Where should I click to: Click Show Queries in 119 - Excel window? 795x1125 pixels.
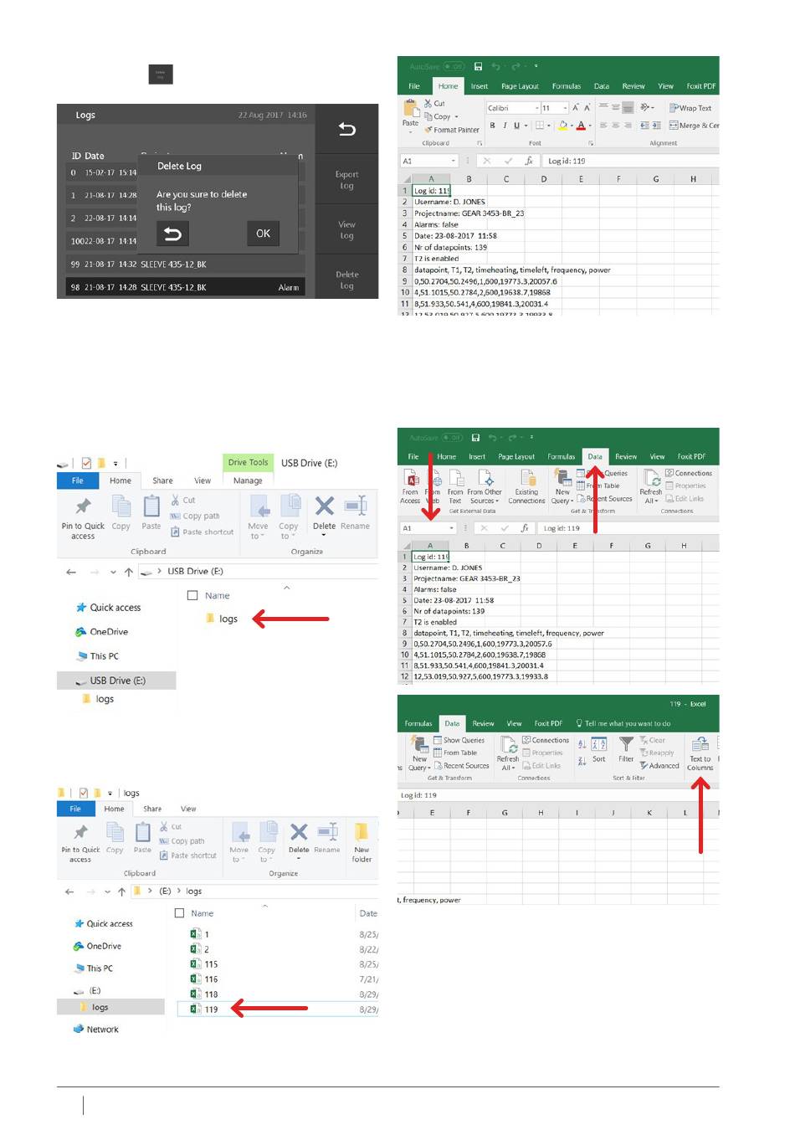click(459, 740)
